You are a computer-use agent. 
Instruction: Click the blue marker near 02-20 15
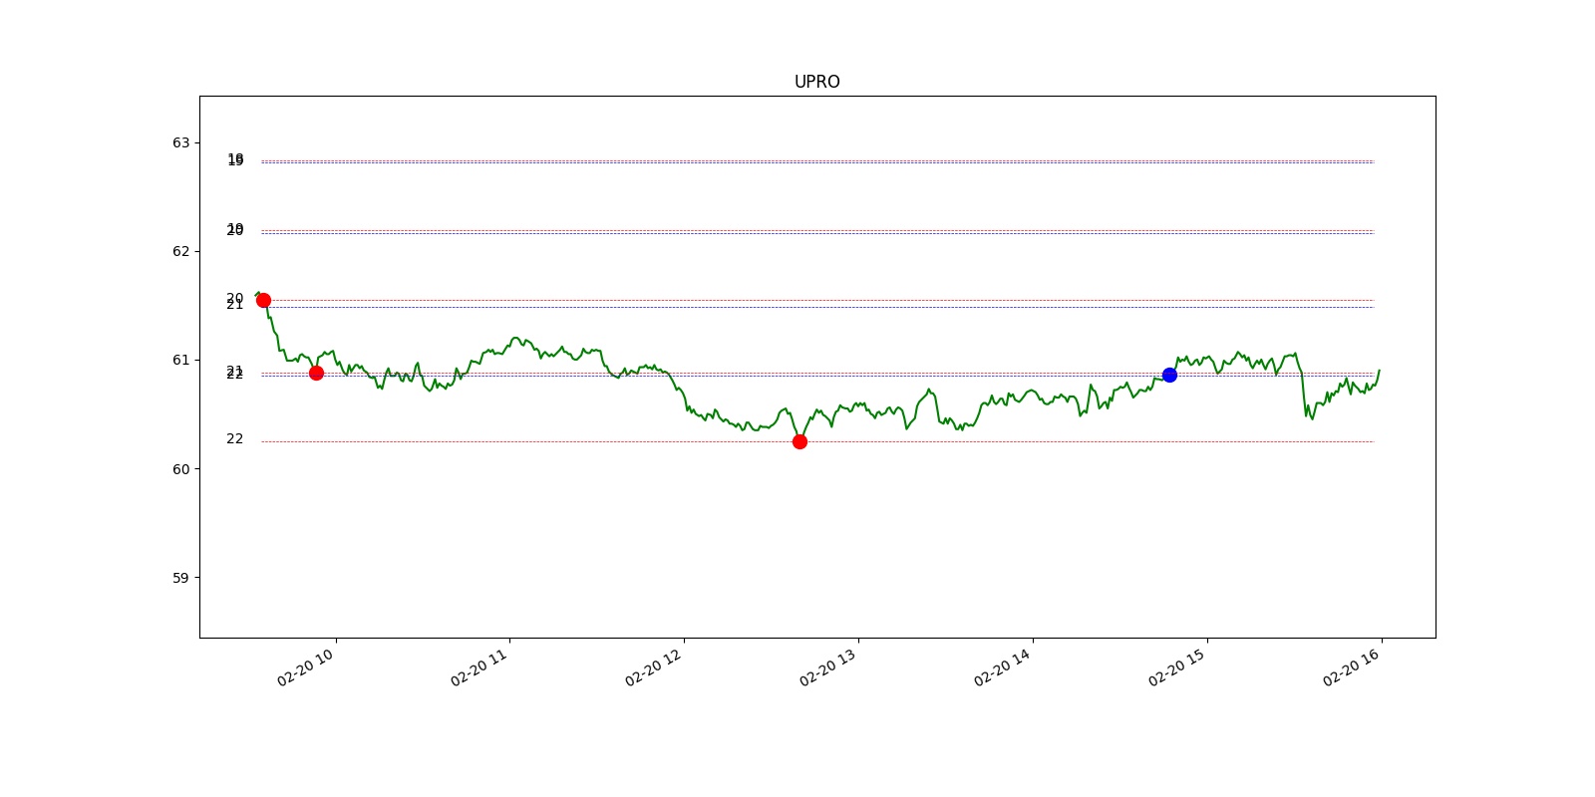[1169, 375]
